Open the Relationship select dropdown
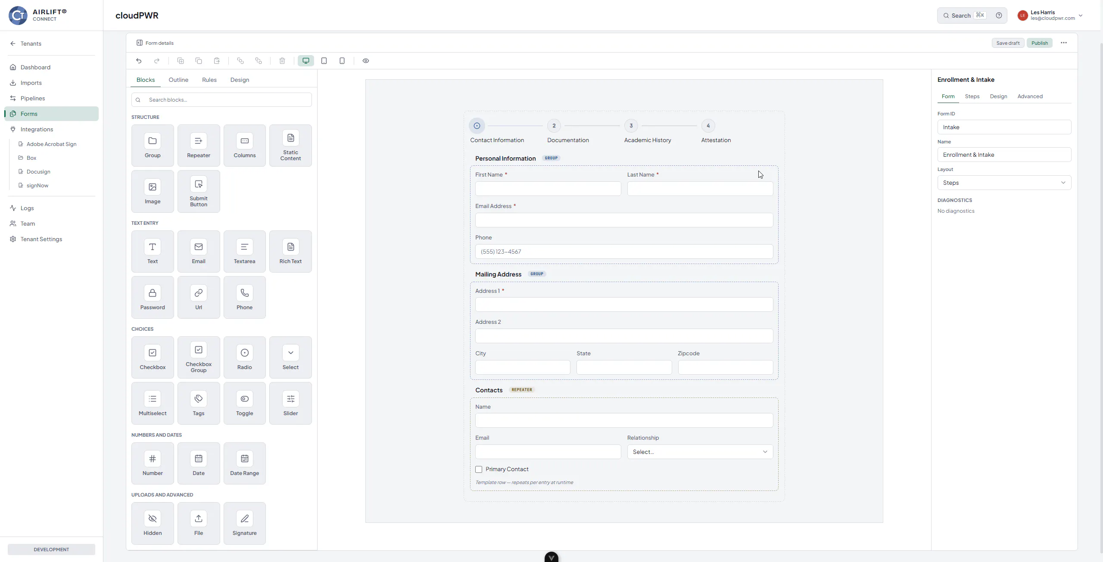Image resolution: width=1103 pixels, height=562 pixels. click(700, 452)
